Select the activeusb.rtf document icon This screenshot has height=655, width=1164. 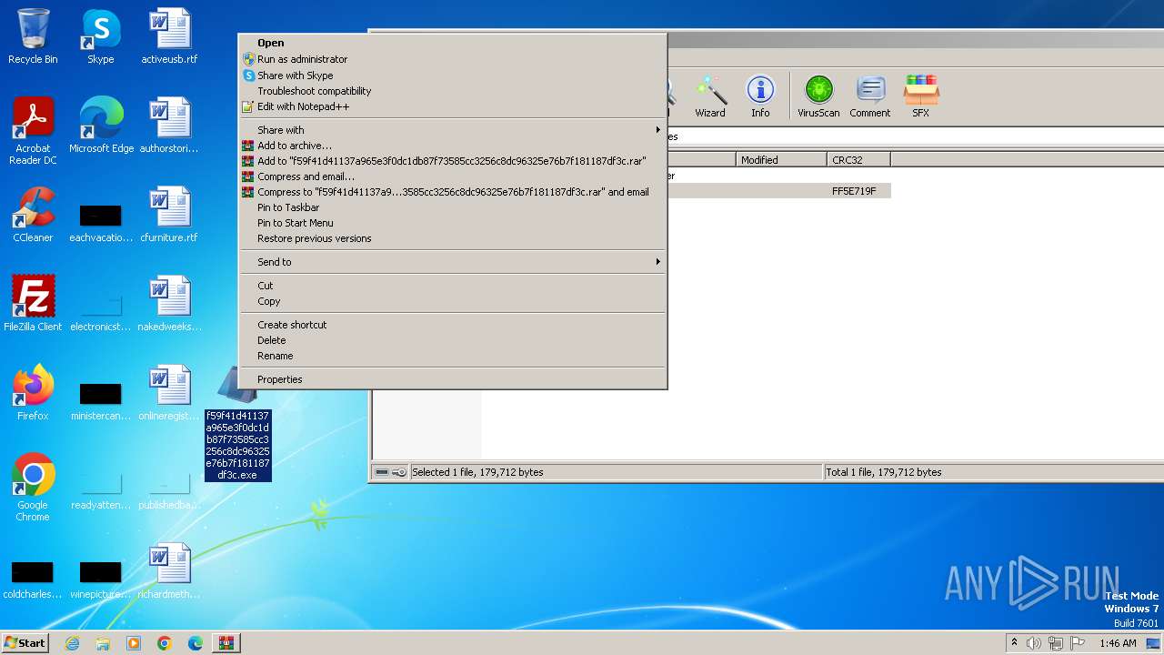pos(169,36)
